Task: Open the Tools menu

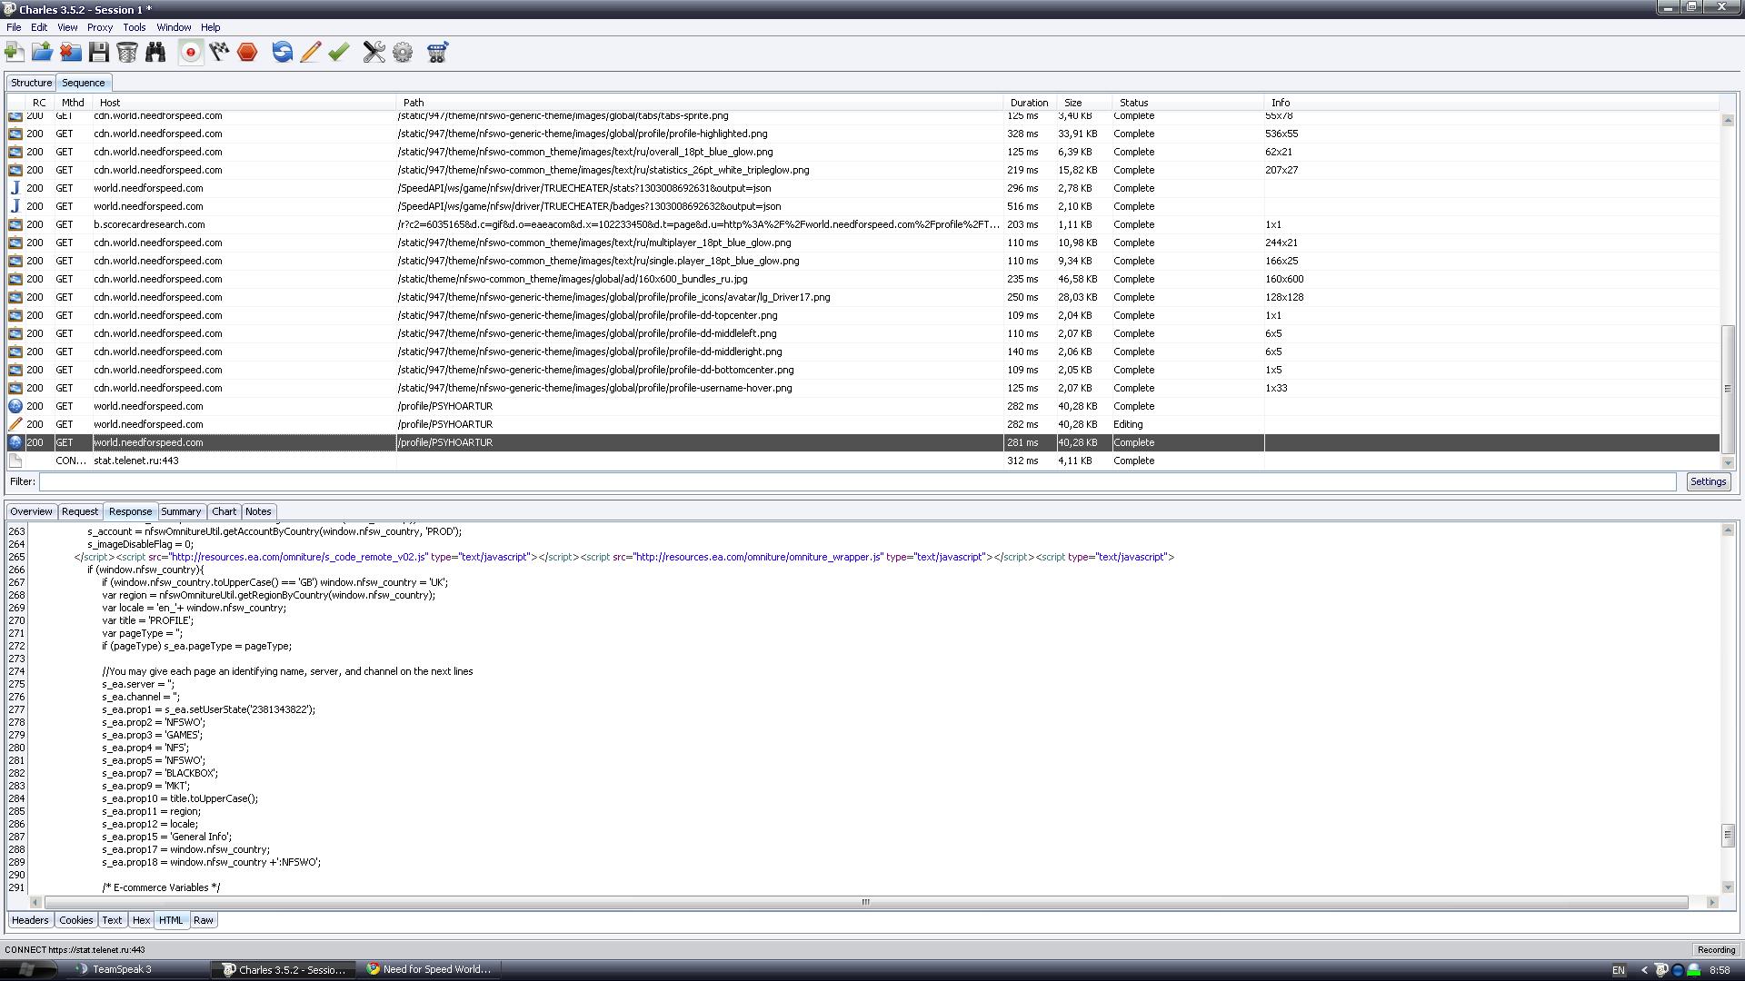Action: click(135, 27)
